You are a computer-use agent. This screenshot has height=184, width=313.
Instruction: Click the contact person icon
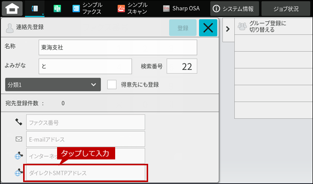tap(9, 28)
